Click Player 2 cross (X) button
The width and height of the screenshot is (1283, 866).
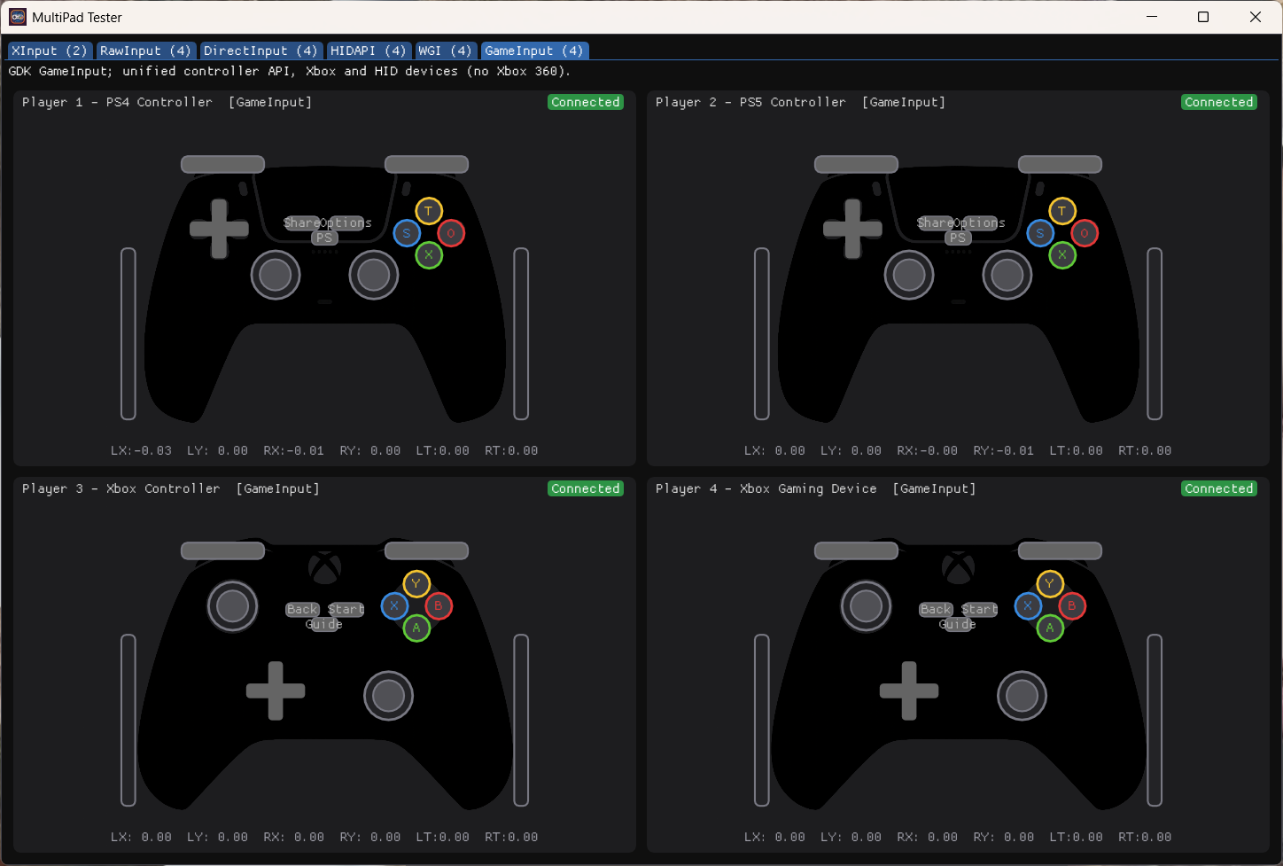(x=1062, y=255)
